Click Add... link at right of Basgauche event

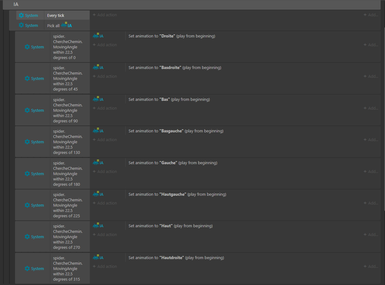371,140
